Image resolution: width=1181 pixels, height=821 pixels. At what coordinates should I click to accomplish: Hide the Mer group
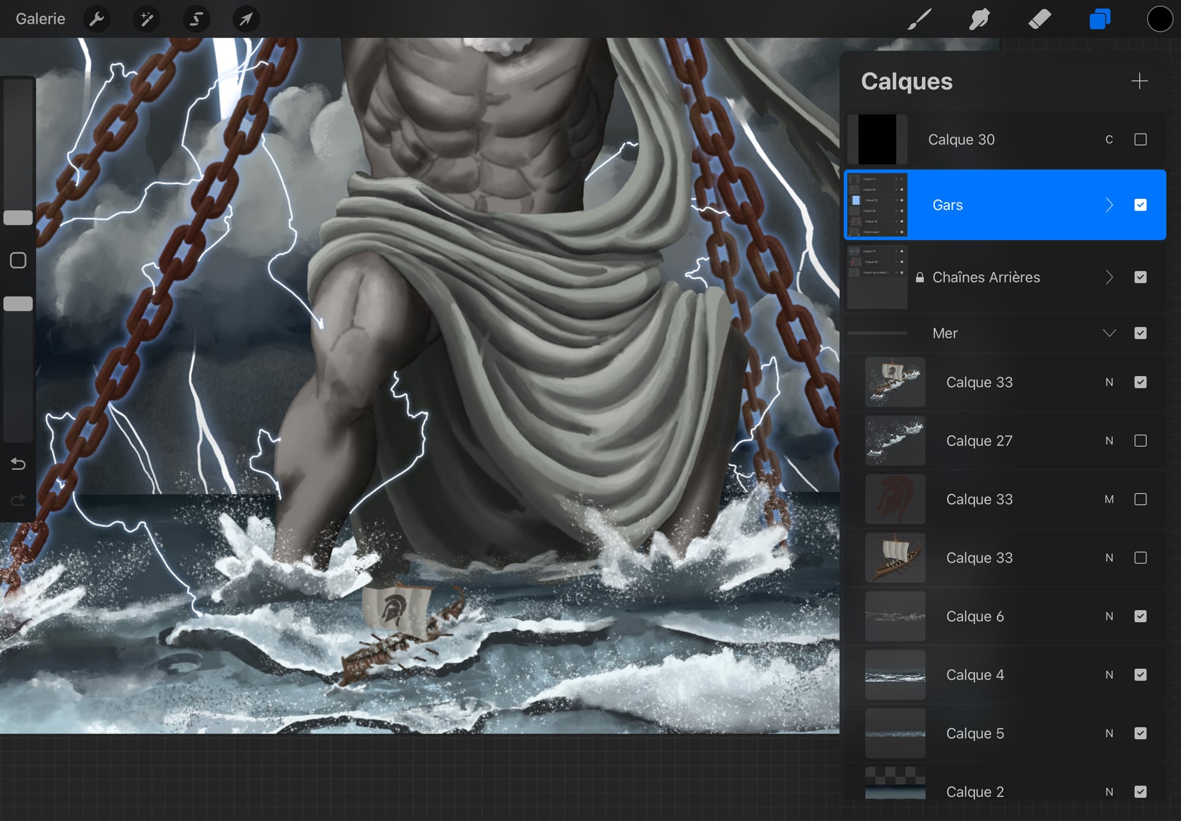(x=1140, y=333)
